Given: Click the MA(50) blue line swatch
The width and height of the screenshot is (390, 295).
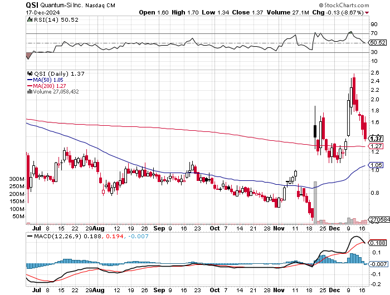Looking at the screenshot, I should pyautogui.click(x=30, y=80).
